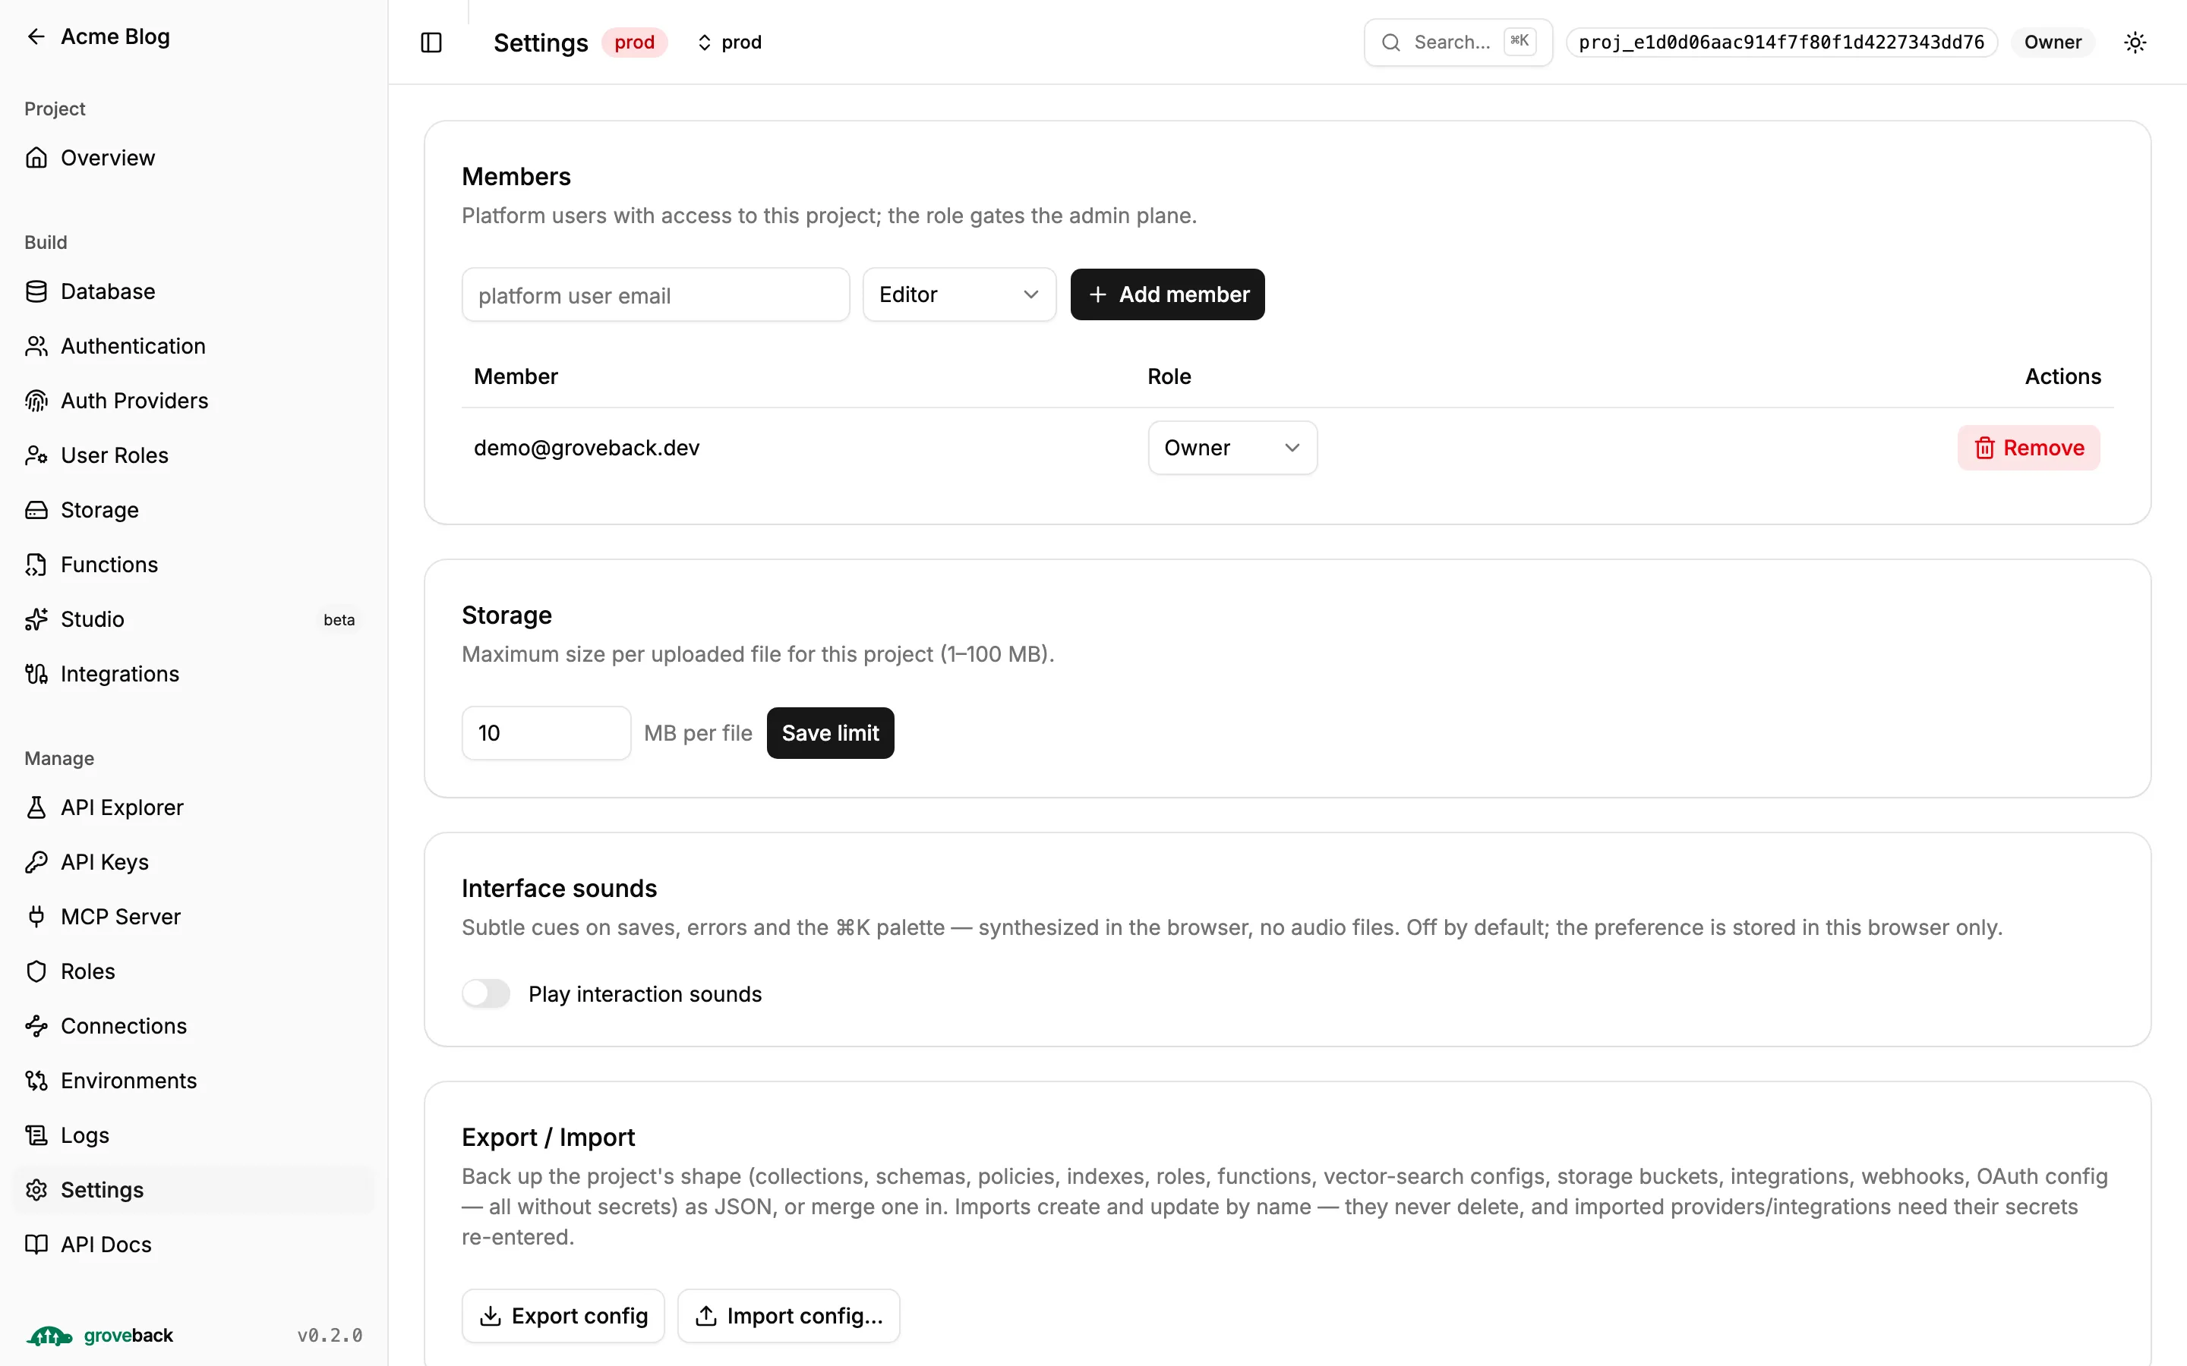Enable Play interaction sounds toggle

point(486,994)
